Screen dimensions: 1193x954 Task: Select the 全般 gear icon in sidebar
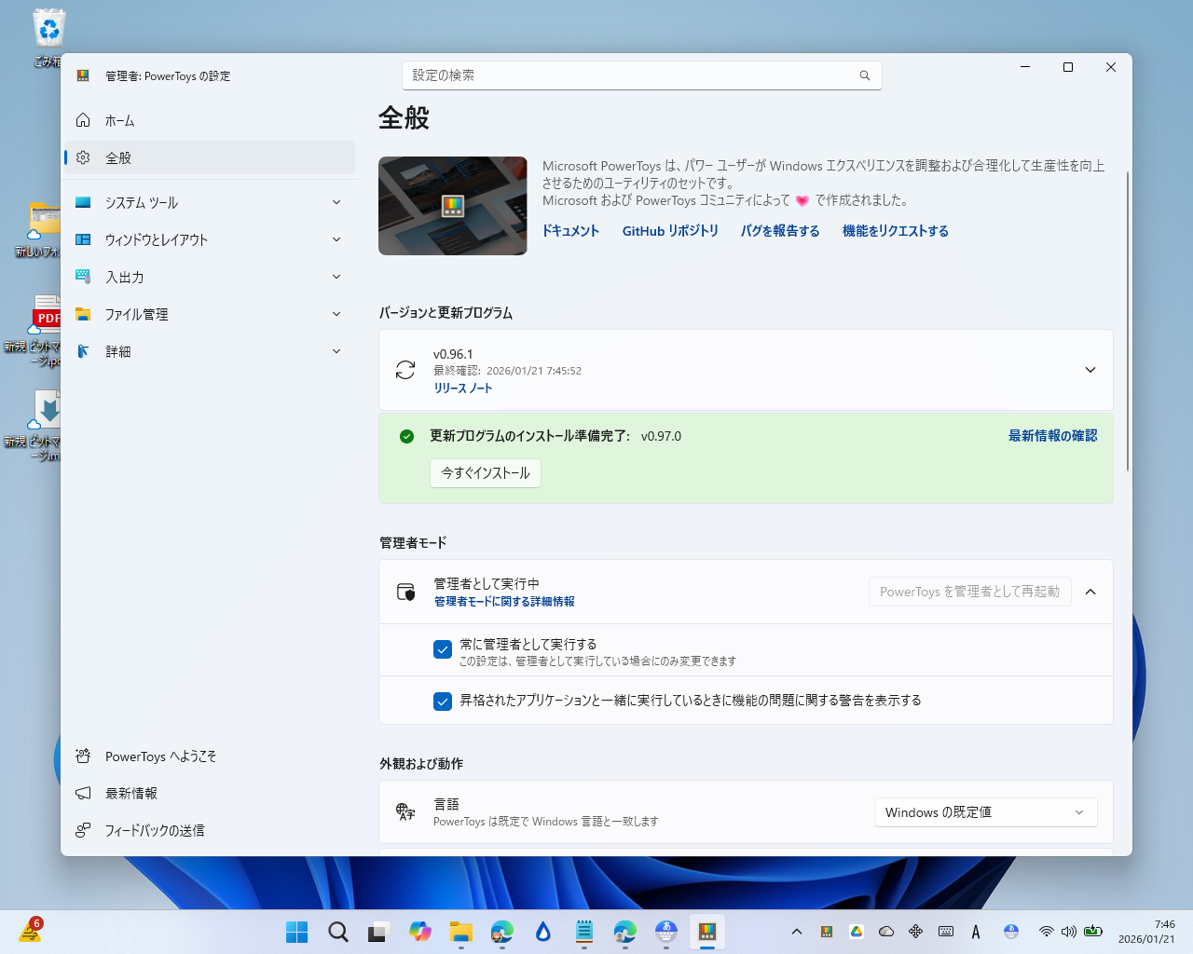tap(83, 158)
